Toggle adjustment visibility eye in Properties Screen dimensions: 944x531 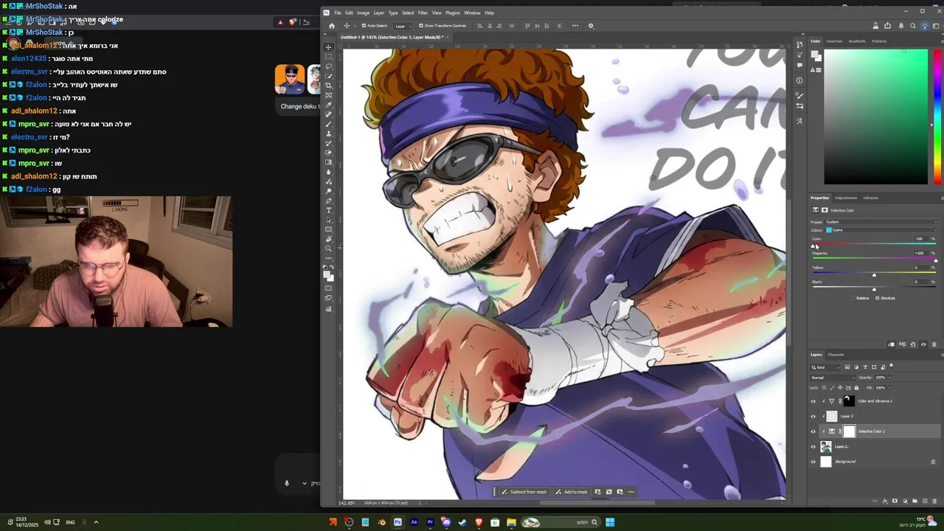923,344
